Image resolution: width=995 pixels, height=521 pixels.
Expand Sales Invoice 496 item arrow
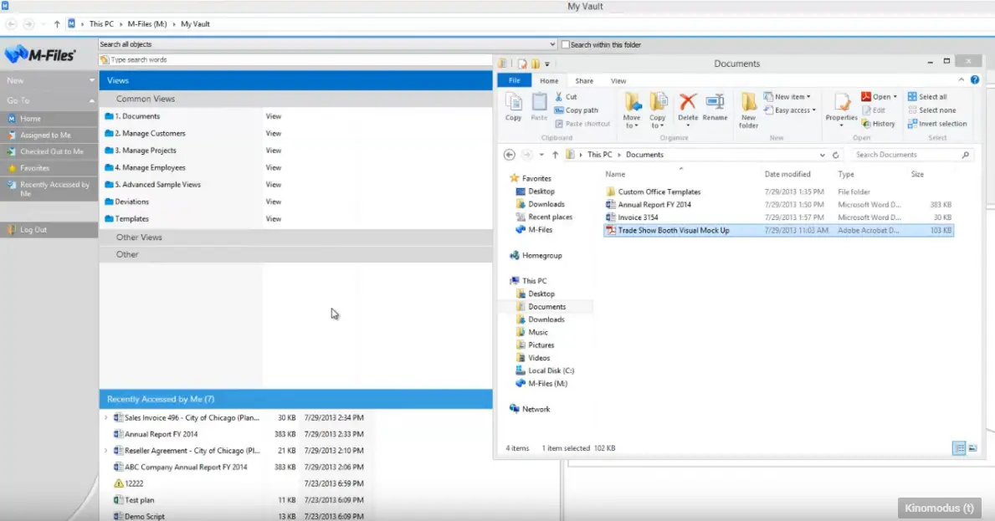[105, 417]
